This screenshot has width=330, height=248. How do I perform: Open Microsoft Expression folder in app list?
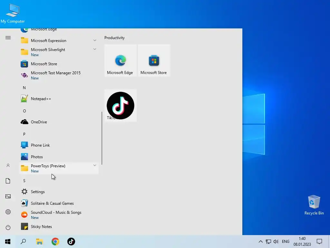coord(59,40)
